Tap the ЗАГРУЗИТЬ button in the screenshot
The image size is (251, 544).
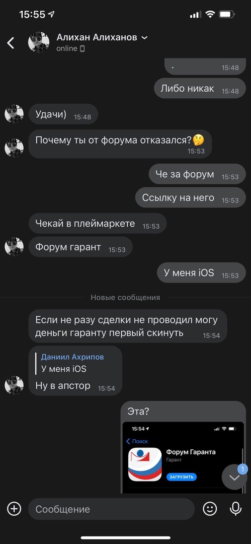click(x=182, y=477)
